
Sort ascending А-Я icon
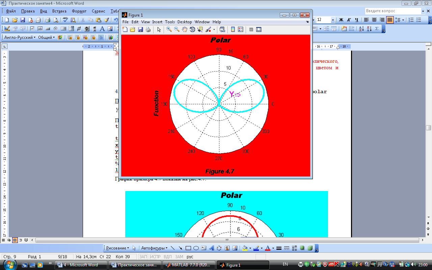(x=361, y=29)
